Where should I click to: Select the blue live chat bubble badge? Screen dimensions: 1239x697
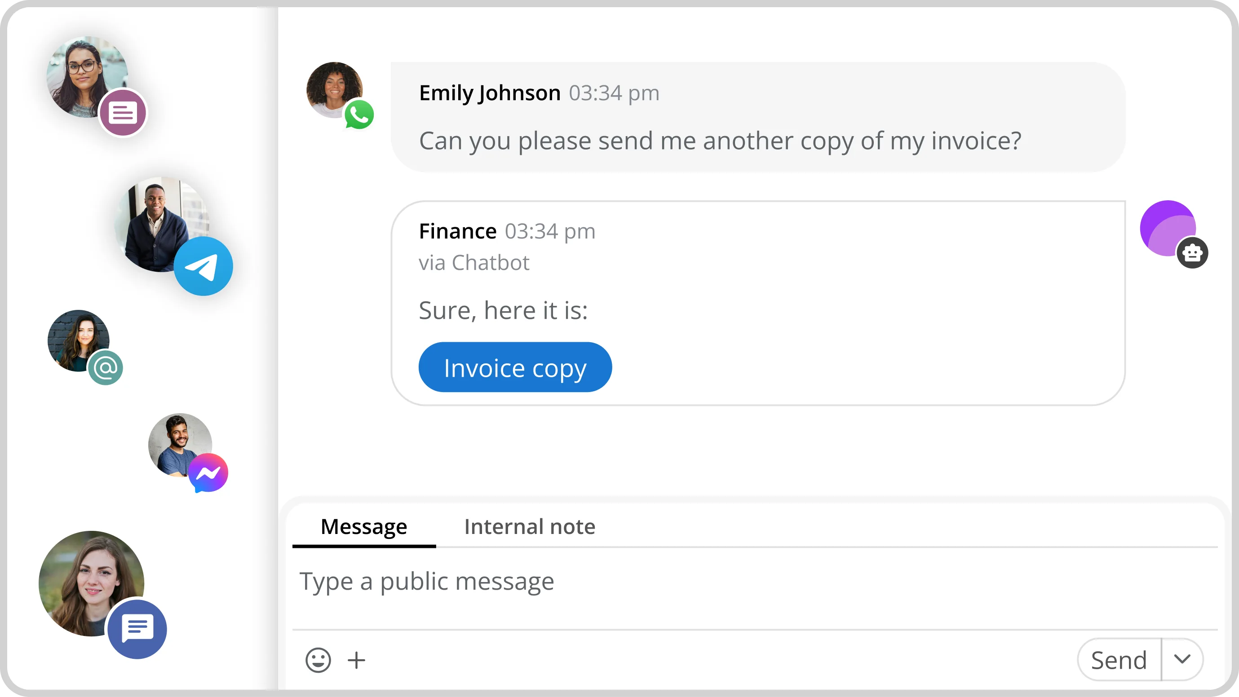137,629
